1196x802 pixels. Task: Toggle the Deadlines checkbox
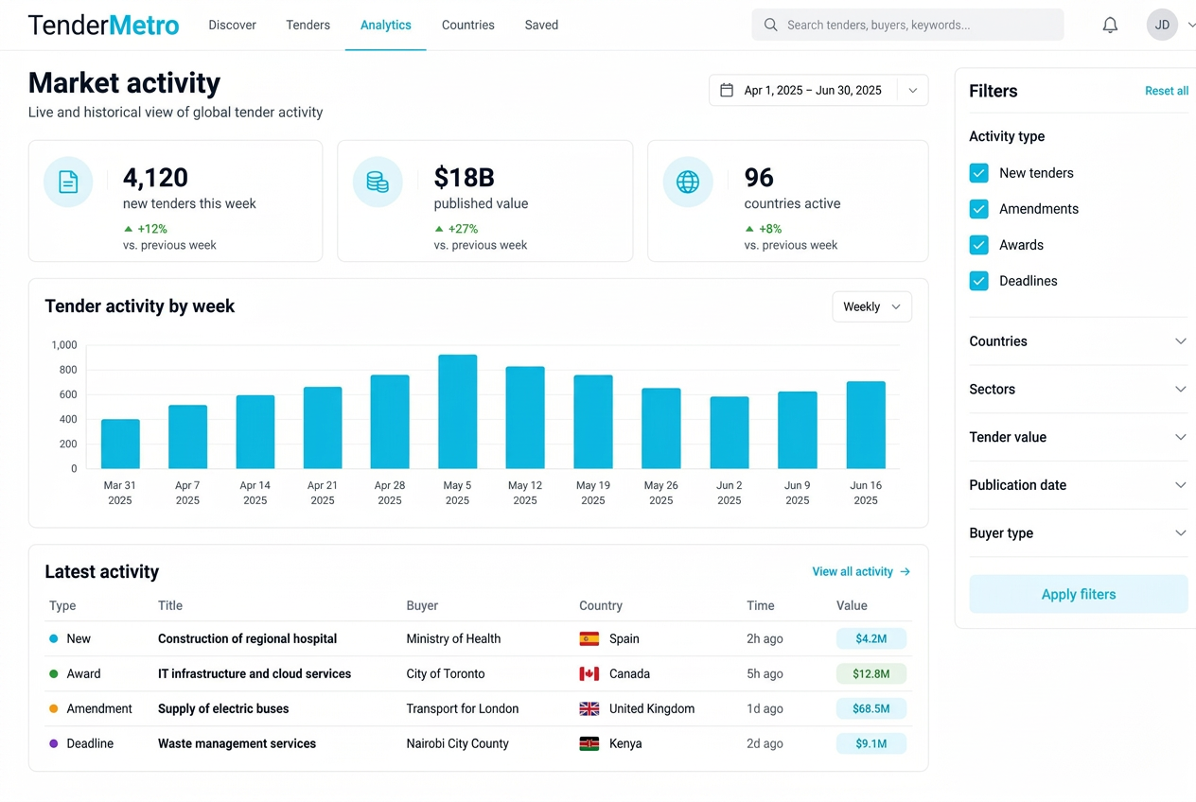[979, 281]
